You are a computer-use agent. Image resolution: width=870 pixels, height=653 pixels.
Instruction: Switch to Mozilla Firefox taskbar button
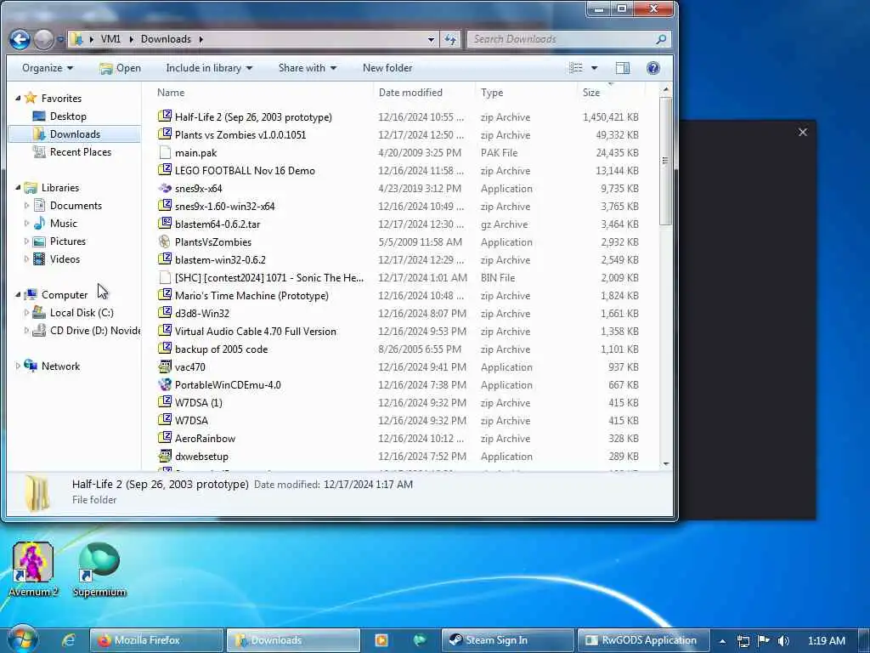coord(157,640)
